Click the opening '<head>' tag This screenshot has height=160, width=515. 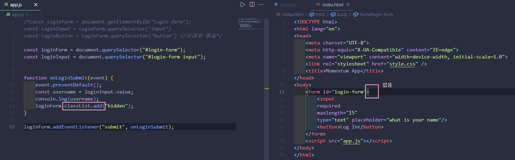click(303, 36)
